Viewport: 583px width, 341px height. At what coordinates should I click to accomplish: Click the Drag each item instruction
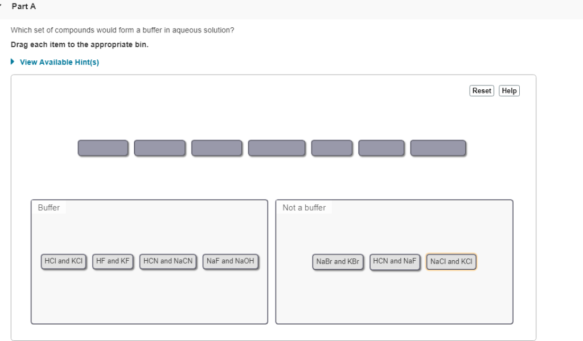tap(80, 44)
